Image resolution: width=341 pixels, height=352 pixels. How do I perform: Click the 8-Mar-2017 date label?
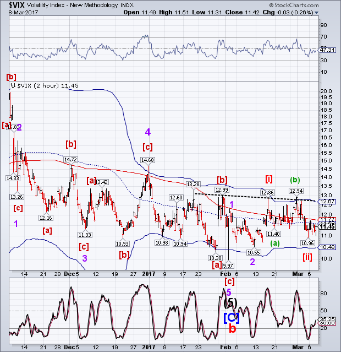point(23,12)
